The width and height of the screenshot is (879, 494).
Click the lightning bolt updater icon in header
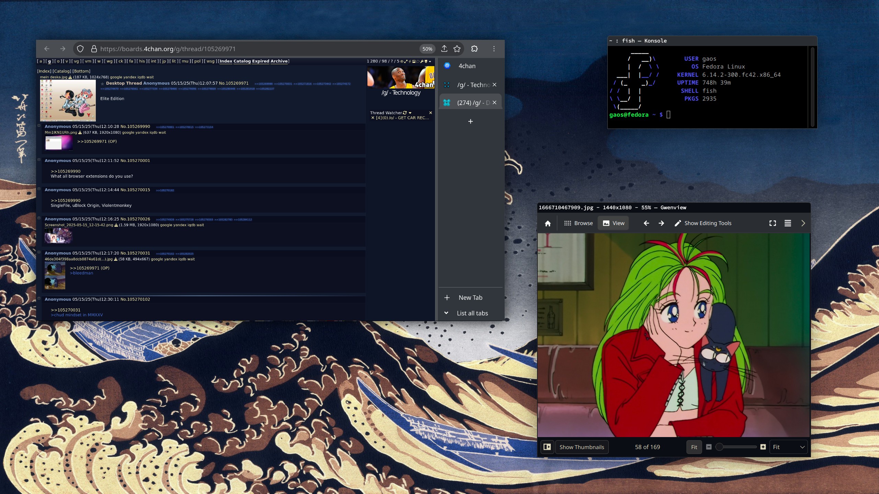(x=410, y=61)
